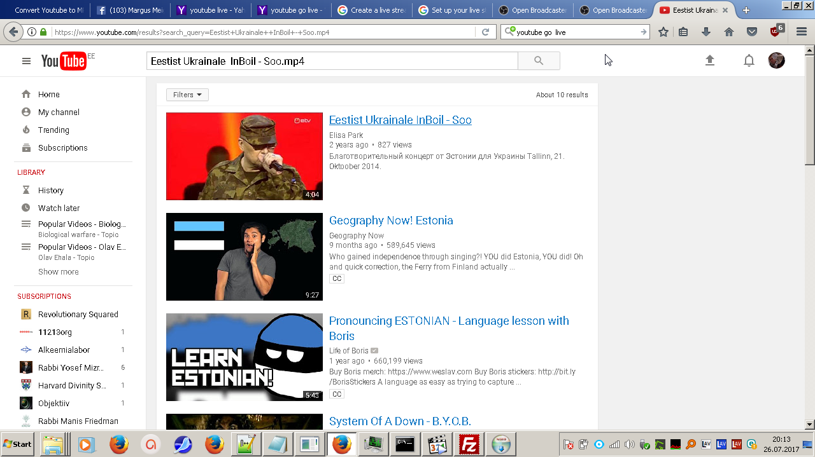
Task: Open Pronouncing ESTONIAN language lesson title
Action: pos(449,328)
